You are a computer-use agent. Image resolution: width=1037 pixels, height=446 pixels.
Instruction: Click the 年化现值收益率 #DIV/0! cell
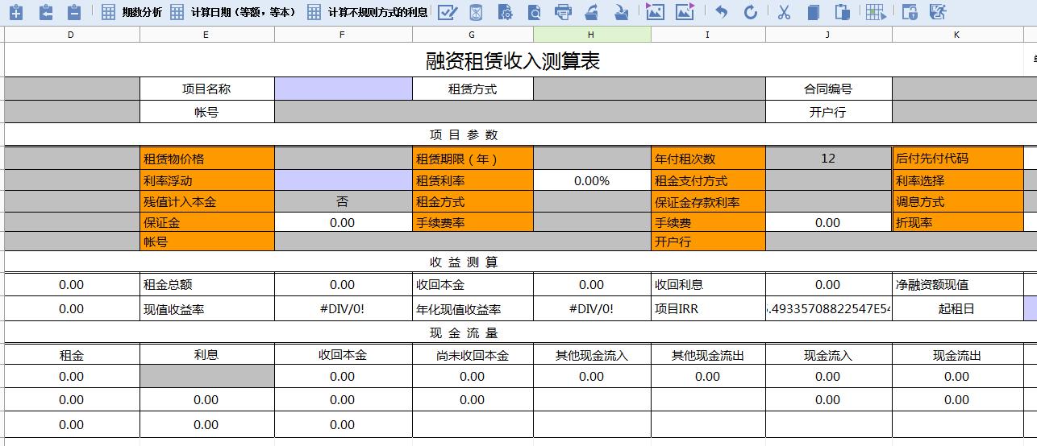click(592, 308)
